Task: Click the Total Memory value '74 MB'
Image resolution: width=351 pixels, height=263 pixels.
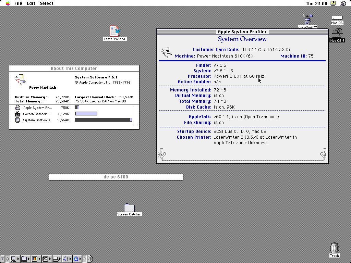Action: click(x=220, y=101)
